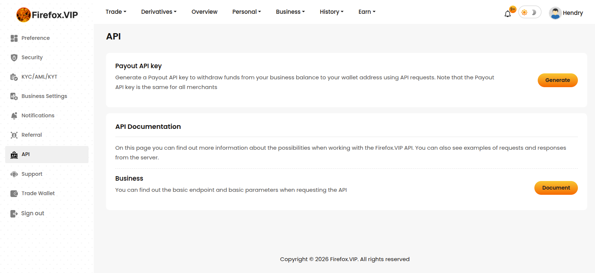The width and height of the screenshot is (595, 273).
Task: Select light mode sun toggle
Action: [524, 12]
